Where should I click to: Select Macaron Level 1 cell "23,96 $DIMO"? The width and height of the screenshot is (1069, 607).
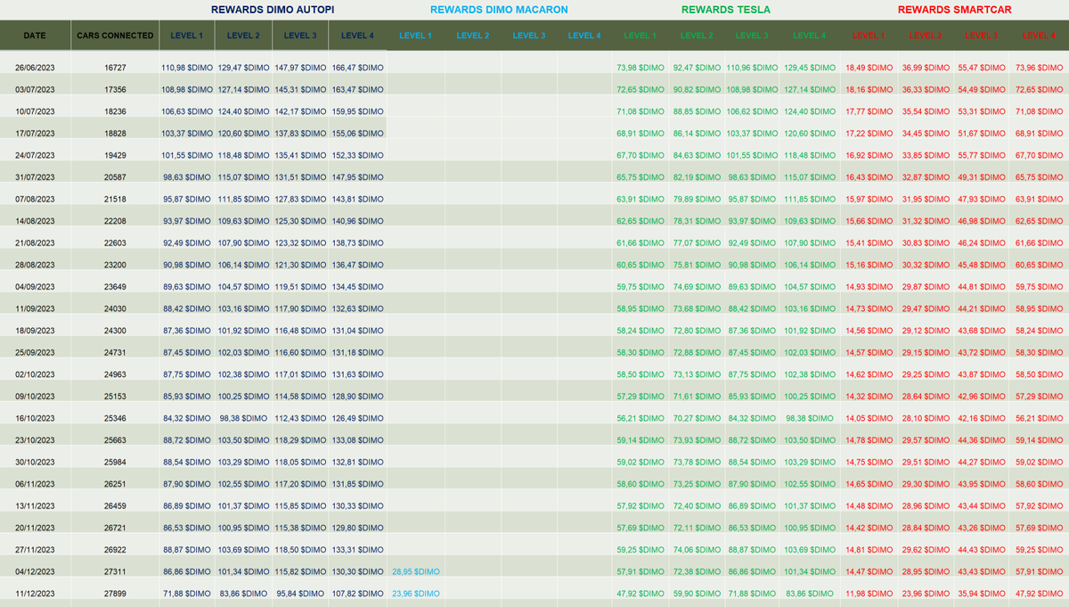(415, 594)
